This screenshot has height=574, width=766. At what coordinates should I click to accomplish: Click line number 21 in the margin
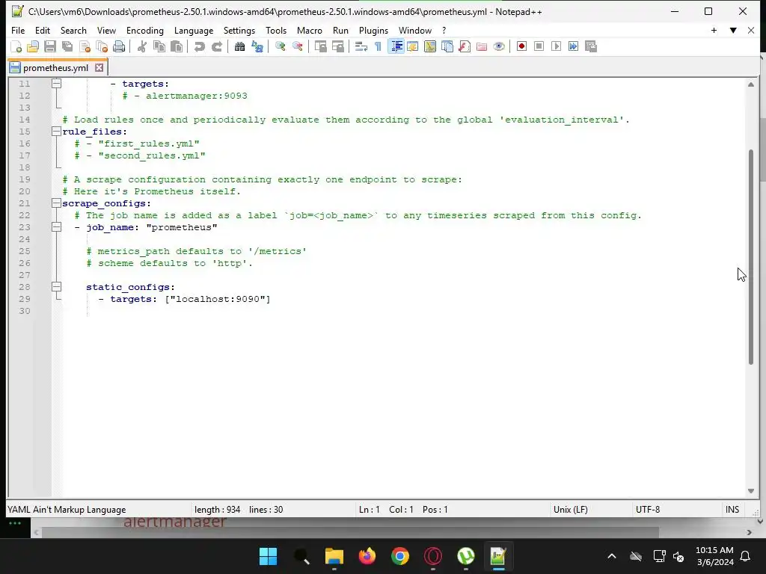point(25,203)
